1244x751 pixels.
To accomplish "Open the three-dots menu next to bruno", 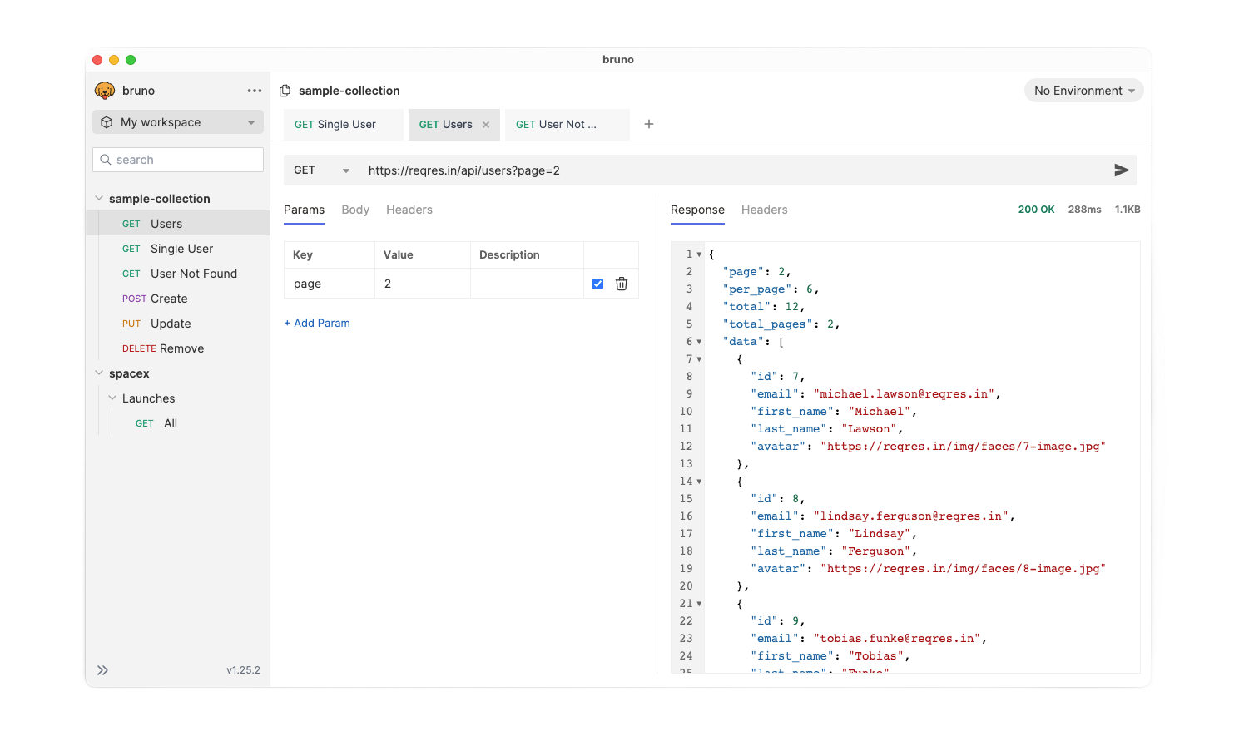I will point(255,91).
